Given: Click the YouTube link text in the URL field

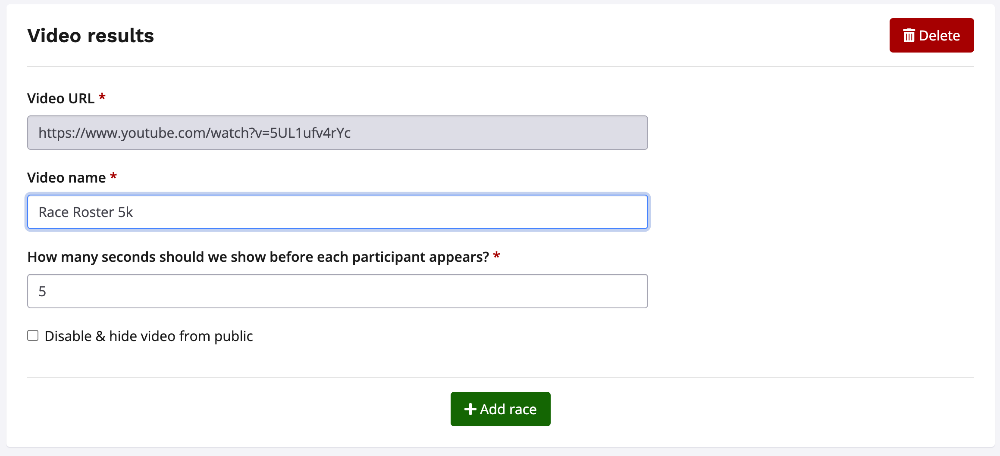Looking at the screenshot, I should coord(194,133).
